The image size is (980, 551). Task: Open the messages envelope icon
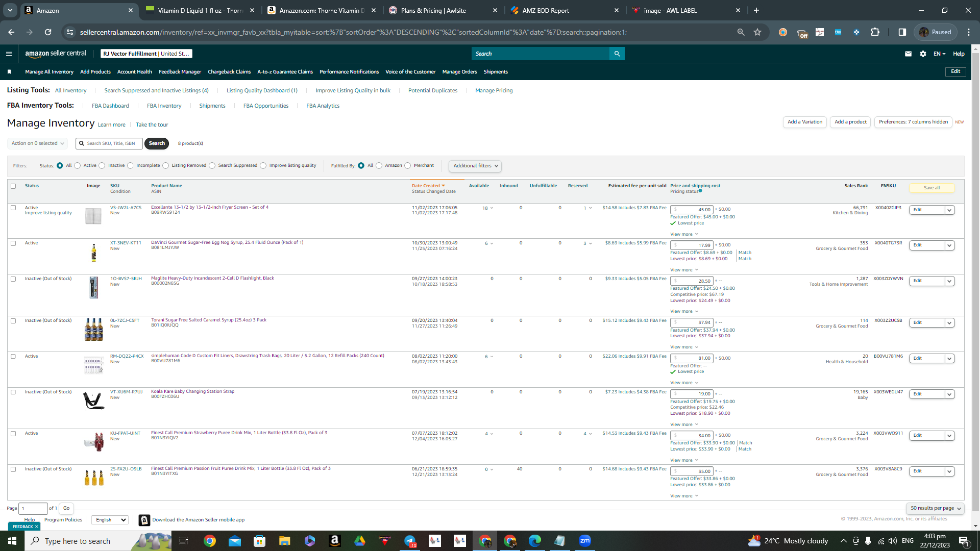908,54
